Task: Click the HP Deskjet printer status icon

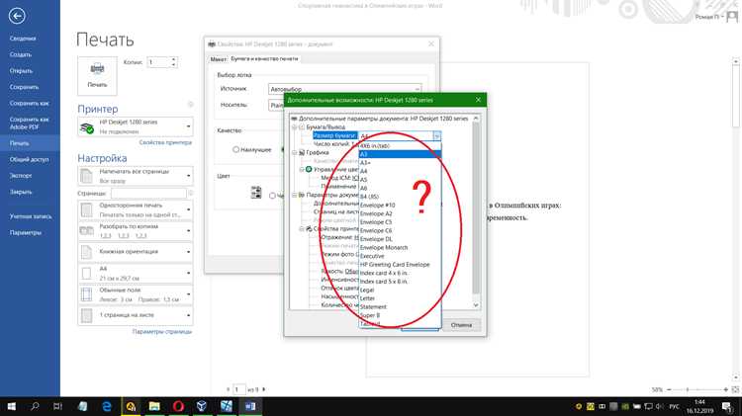Action: click(87, 127)
